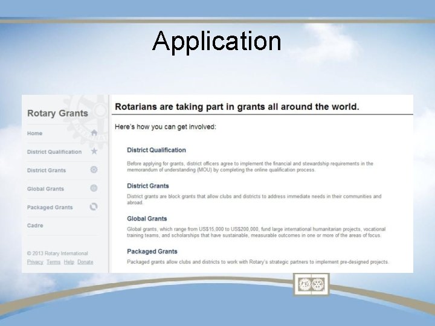The image size is (435, 326).
Task: Follow the Donate footer link
Action: [85, 262]
